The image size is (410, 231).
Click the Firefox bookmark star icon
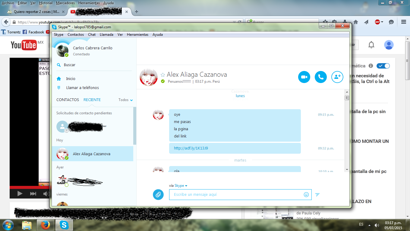326,22
